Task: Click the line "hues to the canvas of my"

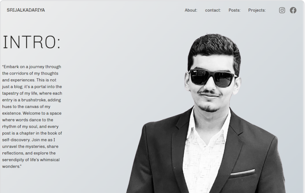Action: pyautogui.click(x=26, y=106)
